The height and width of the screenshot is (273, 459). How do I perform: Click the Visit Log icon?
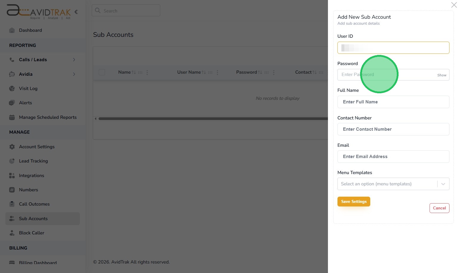pos(12,89)
